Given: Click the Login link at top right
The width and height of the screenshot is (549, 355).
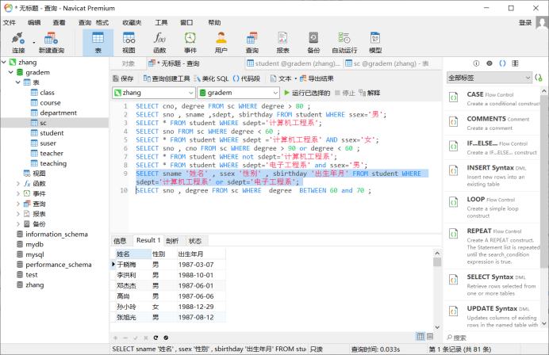Looking at the screenshot, I should pyautogui.click(x=525, y=23).
